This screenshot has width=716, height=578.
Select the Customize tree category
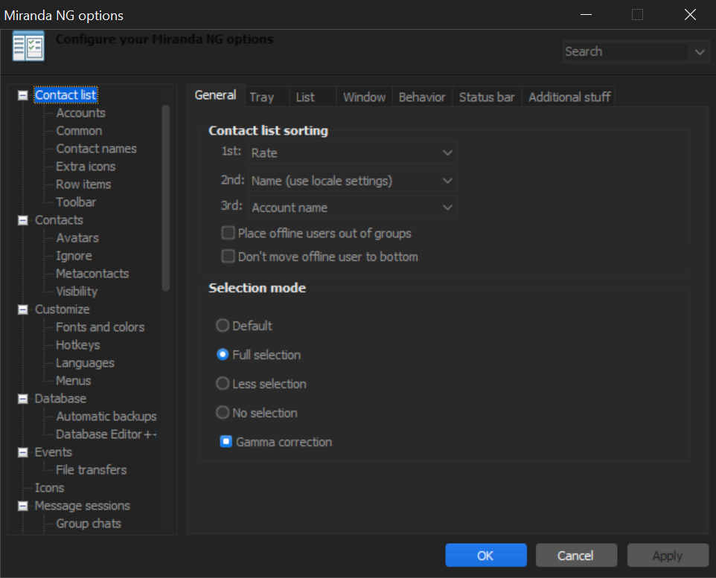click(62, 309)
